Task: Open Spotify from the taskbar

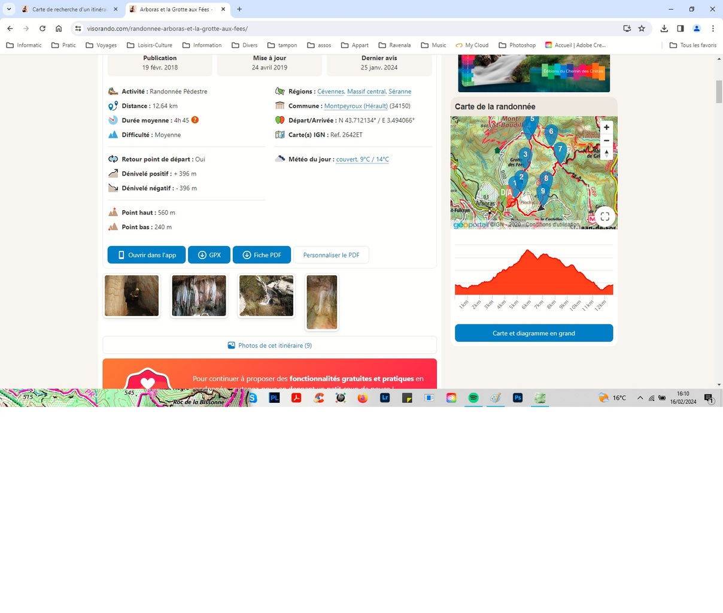Action: 473,398
